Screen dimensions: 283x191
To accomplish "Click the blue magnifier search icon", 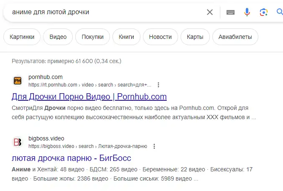I will 280,12.
